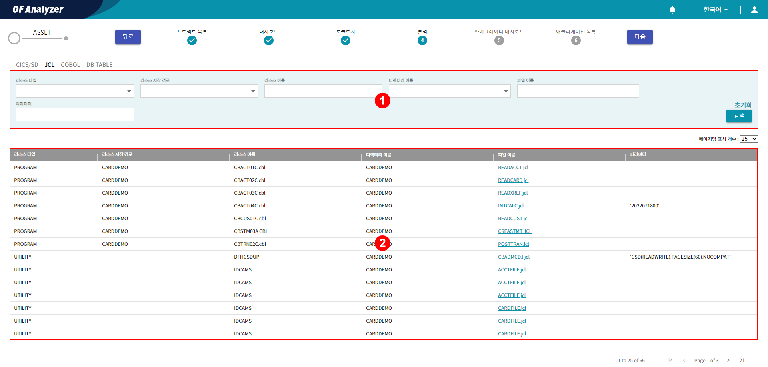Focus the 리소스 이름 input field
The height and width of the screenshot is (367, 768).
pyautogui.click(x=323, y=91)
